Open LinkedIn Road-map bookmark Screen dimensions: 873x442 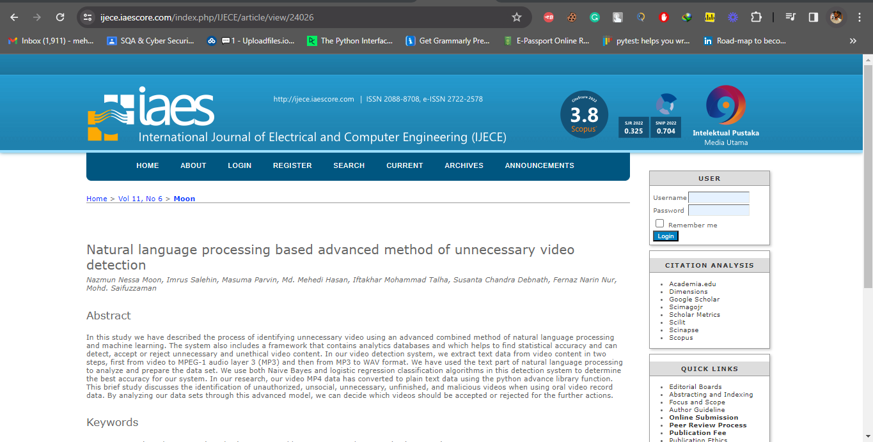point(745,41)
